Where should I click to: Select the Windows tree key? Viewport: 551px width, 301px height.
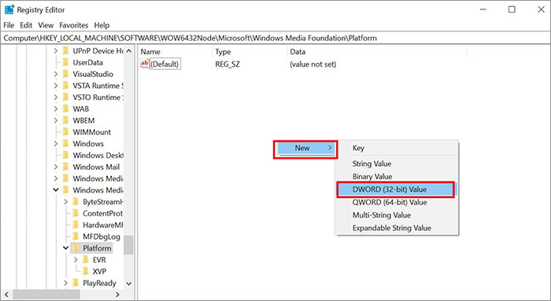(x=88, y=144)
